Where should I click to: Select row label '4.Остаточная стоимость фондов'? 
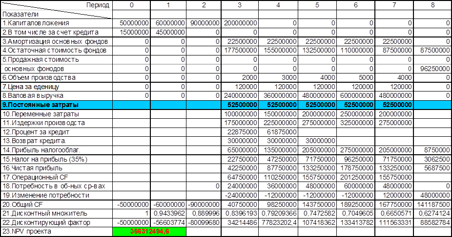54,50
